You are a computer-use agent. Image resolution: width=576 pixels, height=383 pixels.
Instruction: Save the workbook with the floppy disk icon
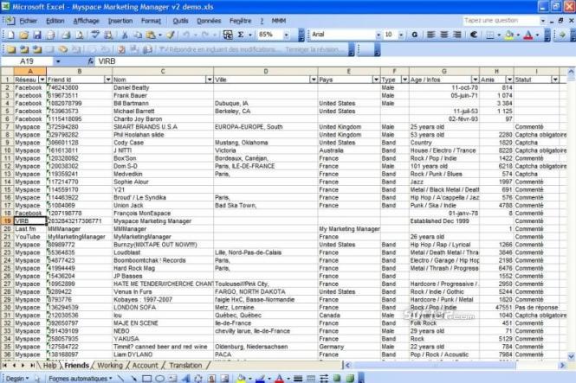point(37,35)
